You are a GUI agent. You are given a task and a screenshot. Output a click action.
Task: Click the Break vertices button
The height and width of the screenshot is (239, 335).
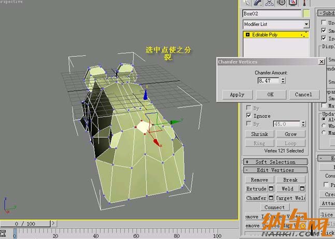(290, 180)
